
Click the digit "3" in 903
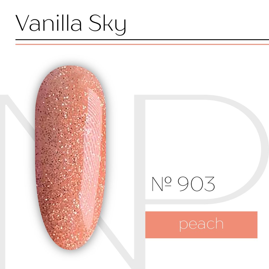click(x=209, y=184)
